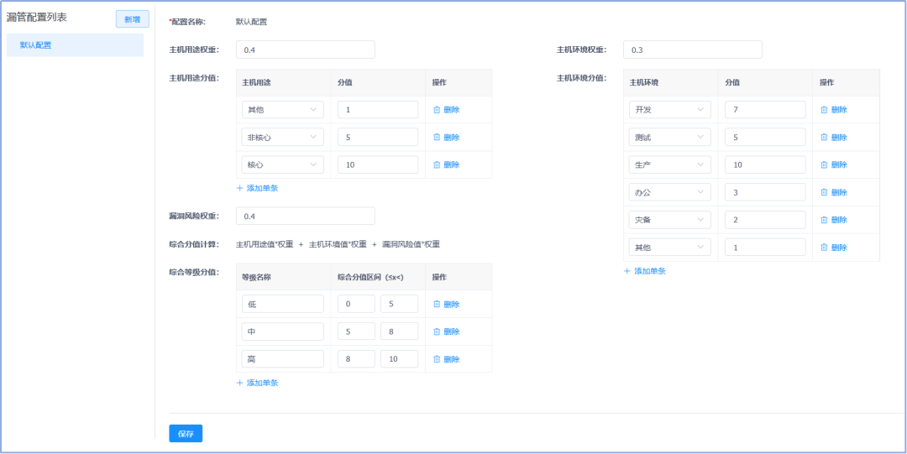Open the 生产 environment dropdown
Screen dimensions: 907x454
point(670,164)
